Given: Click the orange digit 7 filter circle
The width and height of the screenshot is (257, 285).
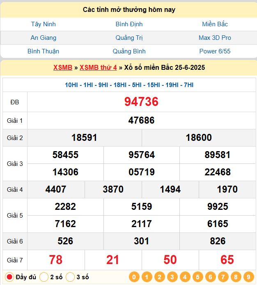Looking at the screenshot, I should [x=223, y=277].
